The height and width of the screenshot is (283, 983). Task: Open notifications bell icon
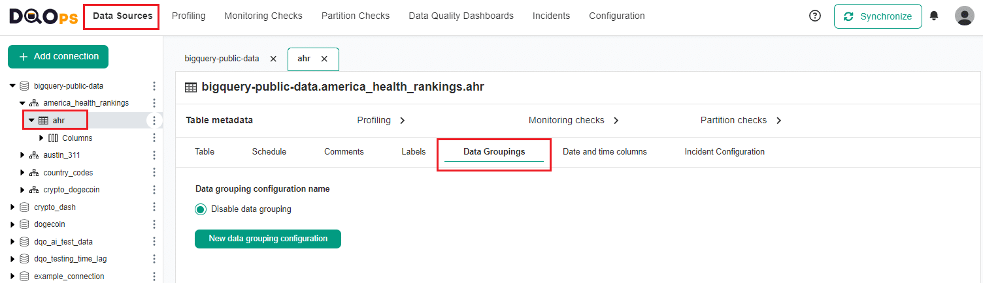pos(935,16)
